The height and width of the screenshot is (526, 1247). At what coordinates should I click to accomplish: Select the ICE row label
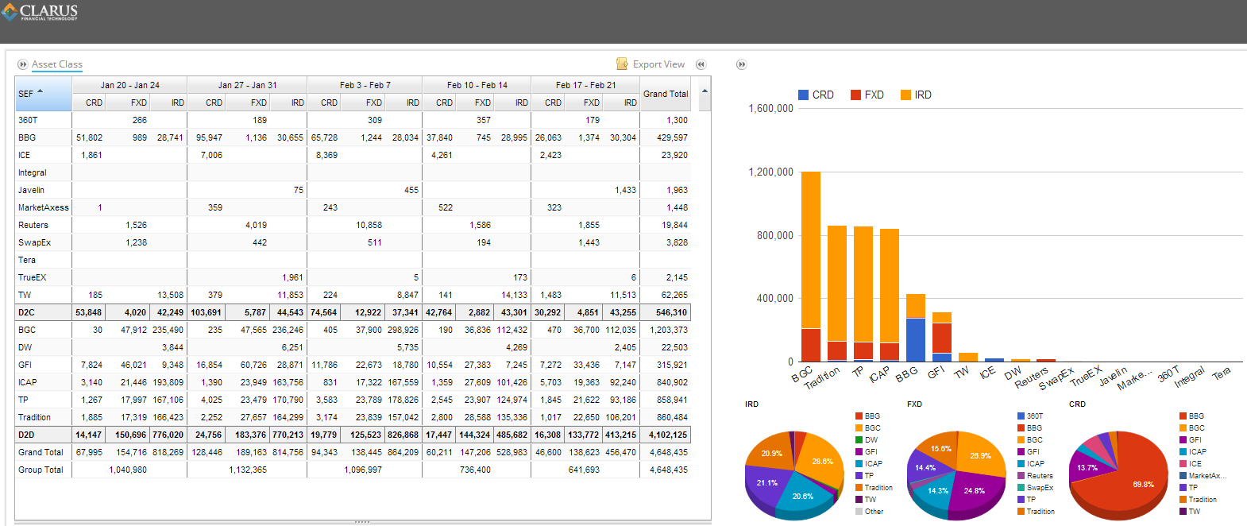click(x=24, y=155)
